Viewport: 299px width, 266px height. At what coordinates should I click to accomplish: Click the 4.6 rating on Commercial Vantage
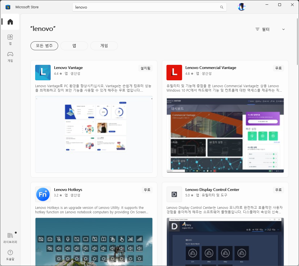(189, 73)
